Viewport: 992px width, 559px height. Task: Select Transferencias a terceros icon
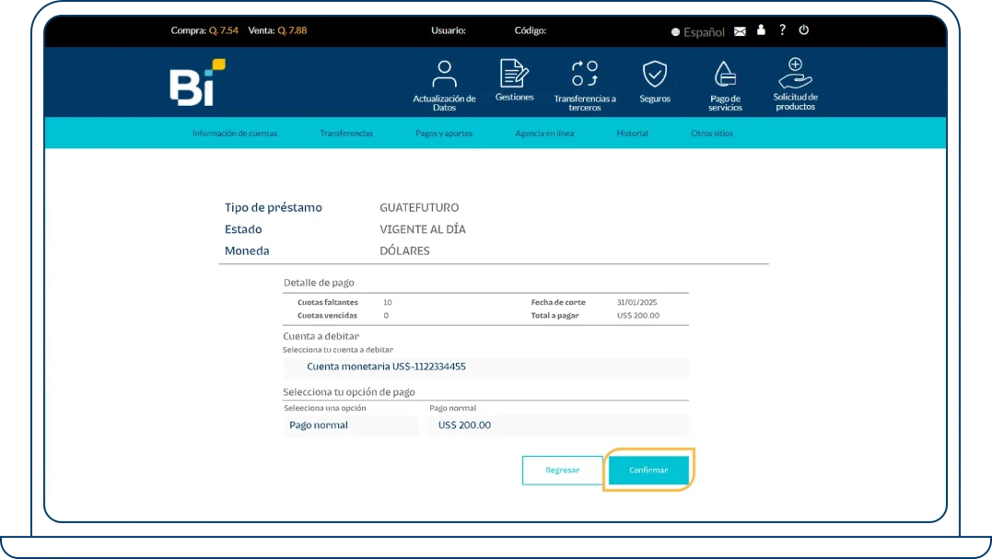[585, 75]
